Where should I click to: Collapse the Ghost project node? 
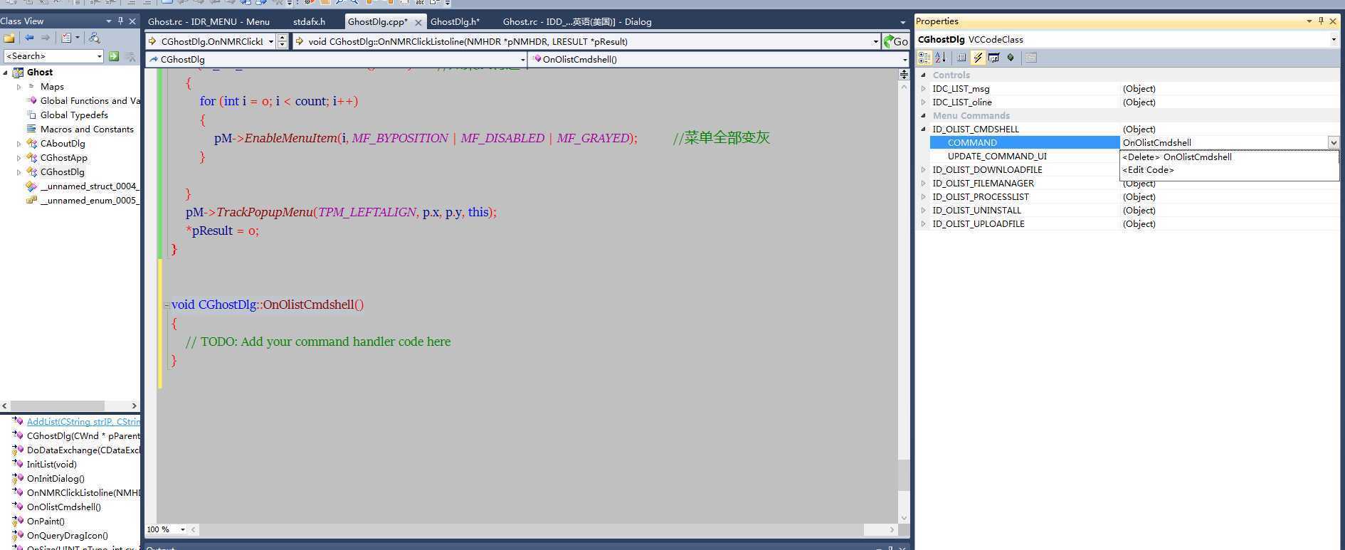6,73
